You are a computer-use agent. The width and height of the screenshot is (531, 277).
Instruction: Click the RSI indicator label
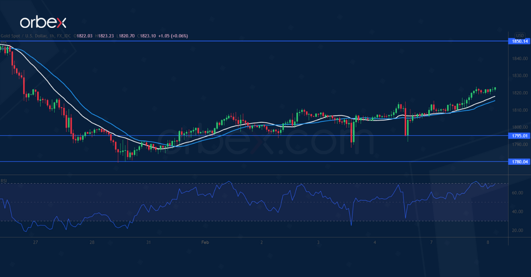(x=4, y=181)
